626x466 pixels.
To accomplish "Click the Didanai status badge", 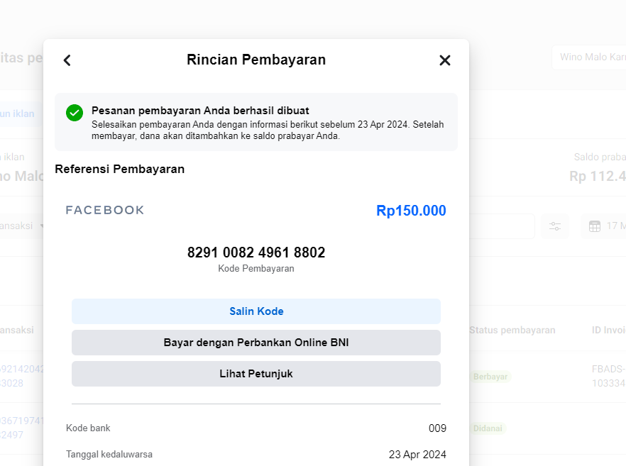I will pos(490,428).
